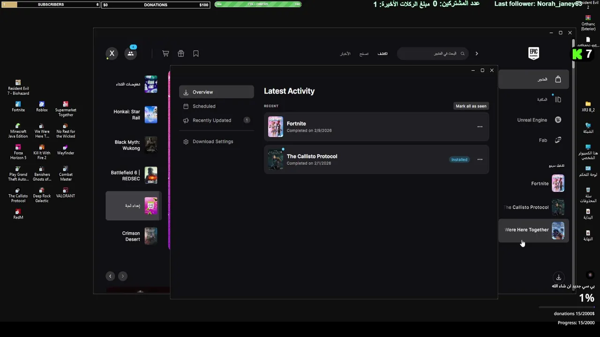The image size is (600, 337).
Task: Launch We Were Here Together from quick launch
Action: (534, 230)
